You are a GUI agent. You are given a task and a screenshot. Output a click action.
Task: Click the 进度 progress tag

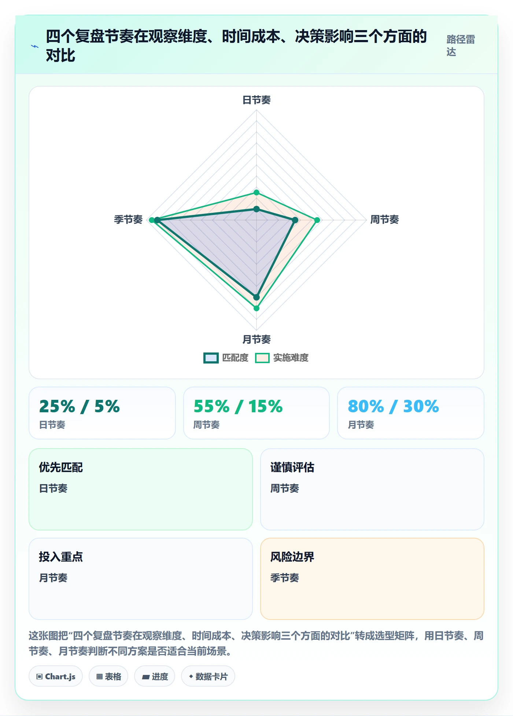(x=155, y=676)
